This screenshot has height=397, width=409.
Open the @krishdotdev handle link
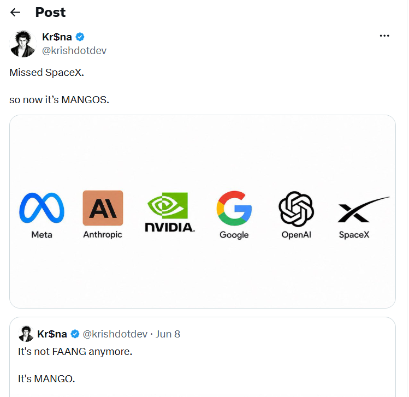coord(74,51)
